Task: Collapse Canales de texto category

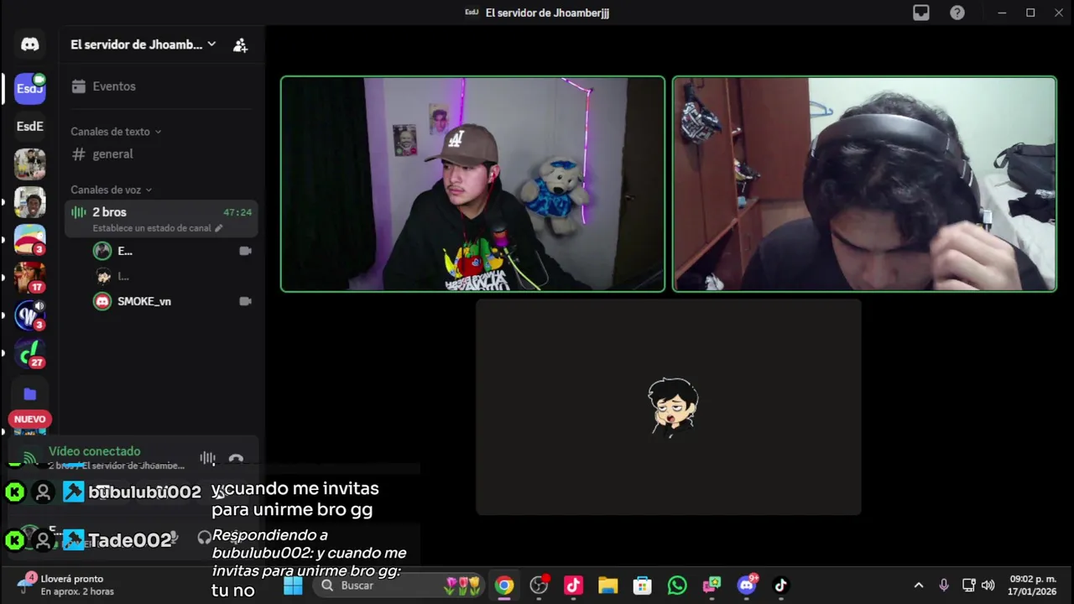Action: [x=116, y=132]
